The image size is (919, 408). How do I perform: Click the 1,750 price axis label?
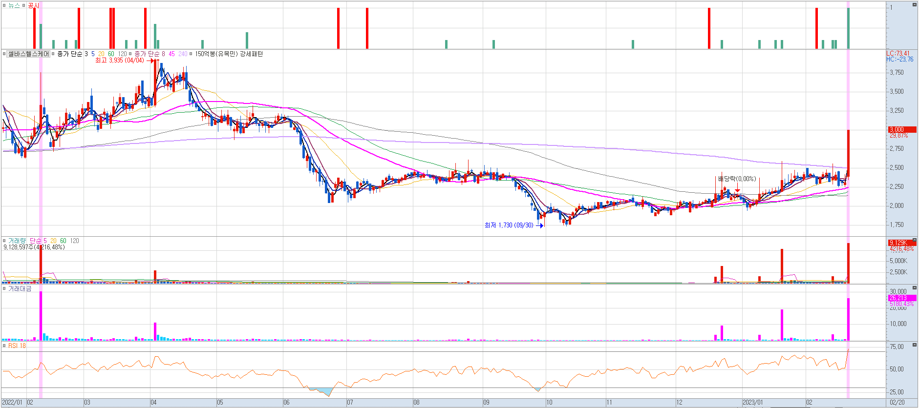coord(897,225)
